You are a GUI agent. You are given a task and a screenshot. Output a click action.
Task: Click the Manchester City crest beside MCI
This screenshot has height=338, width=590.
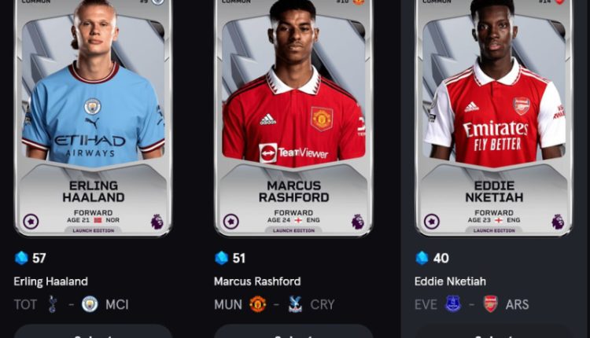pos(90,304)
